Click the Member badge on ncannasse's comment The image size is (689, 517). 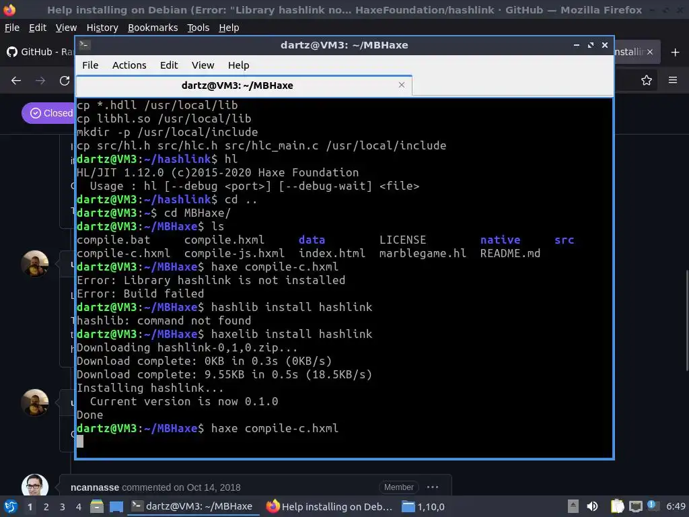click(x=398, y=487)
